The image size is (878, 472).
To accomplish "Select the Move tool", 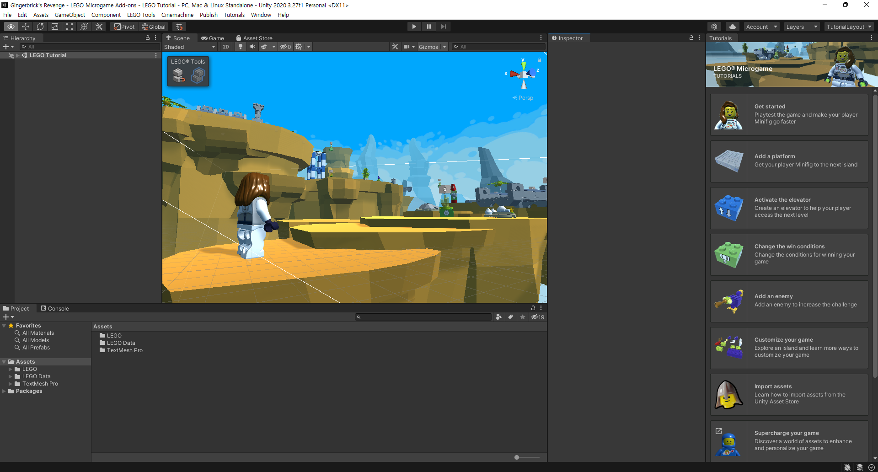I will tap(26, 27).
